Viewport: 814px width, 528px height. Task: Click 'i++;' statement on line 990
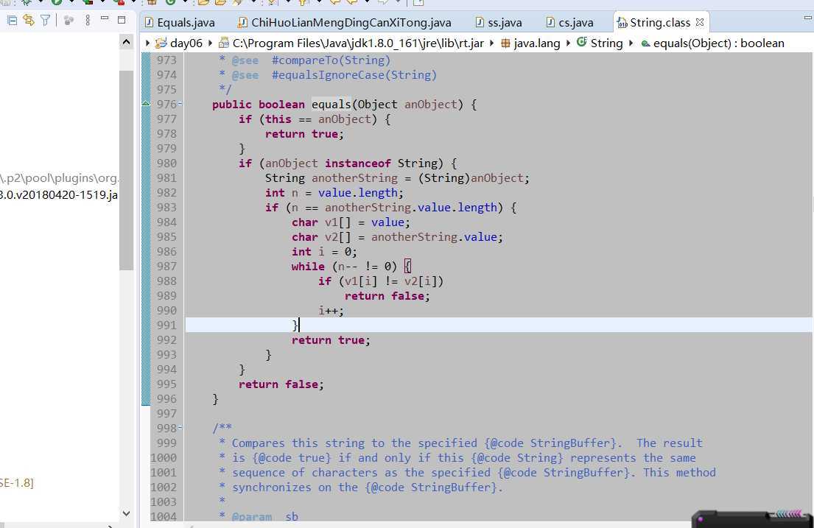click(x=331, y=311)
